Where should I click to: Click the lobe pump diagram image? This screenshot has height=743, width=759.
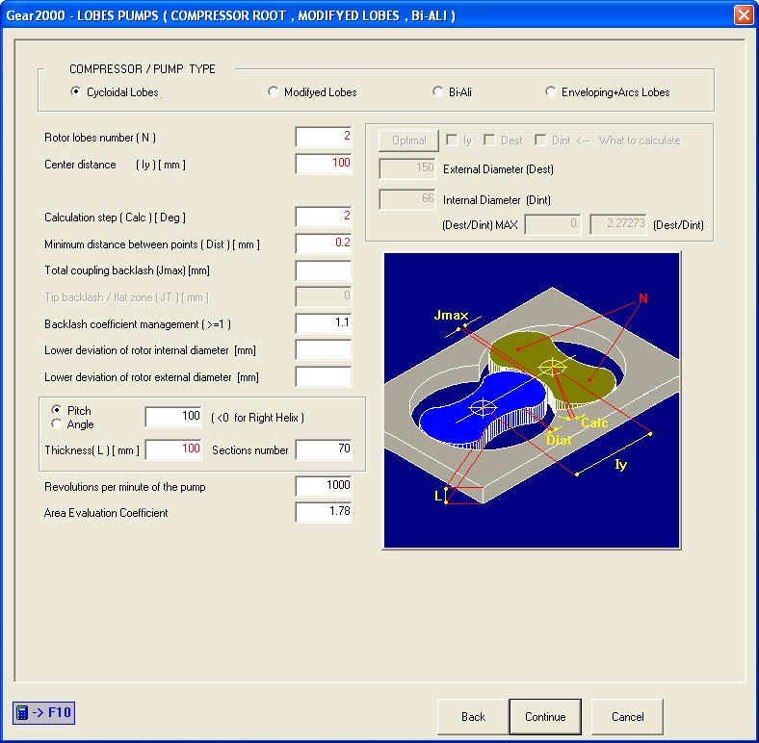(532, 400)
